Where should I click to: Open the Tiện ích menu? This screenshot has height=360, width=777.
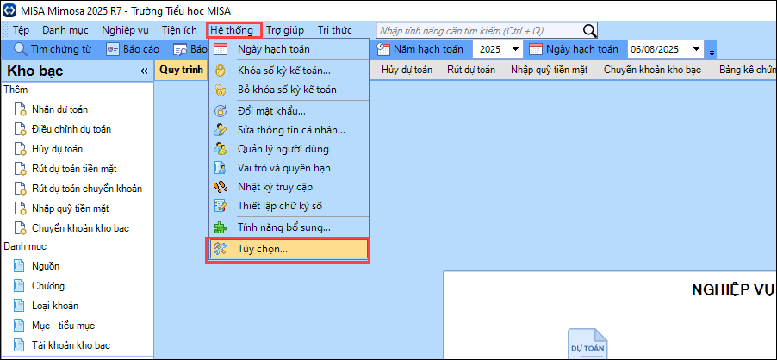pos(179,30)
